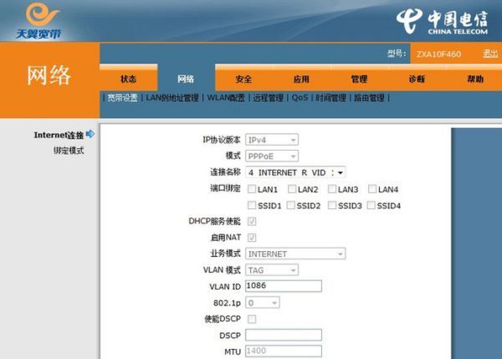Click the China Telecom logo
Screen dimensions: 502x359
[442, 22]
